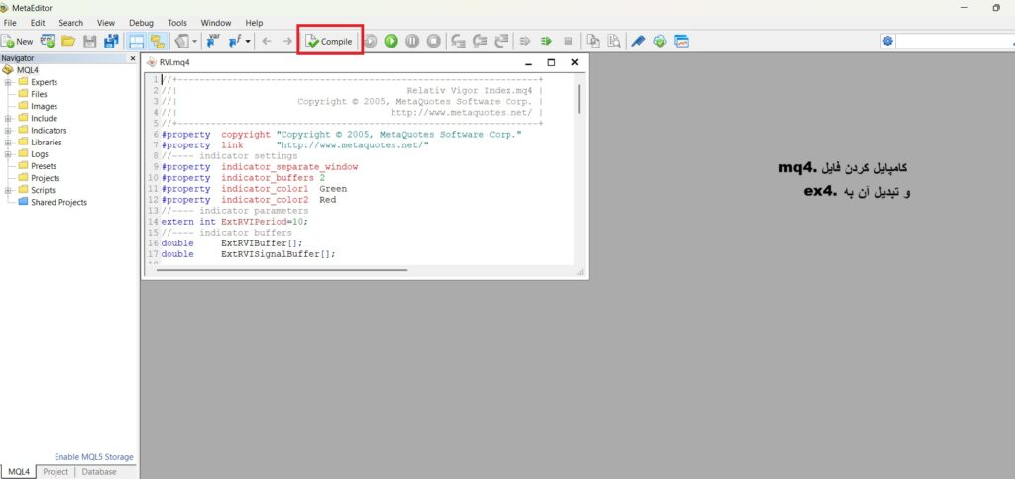Expand the Indicators folder tree node
This screenshot has height=479, width=1015.
coord(8,130)
